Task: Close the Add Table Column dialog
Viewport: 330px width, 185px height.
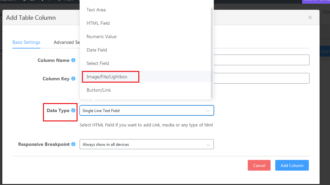Action: pos(310,17)
